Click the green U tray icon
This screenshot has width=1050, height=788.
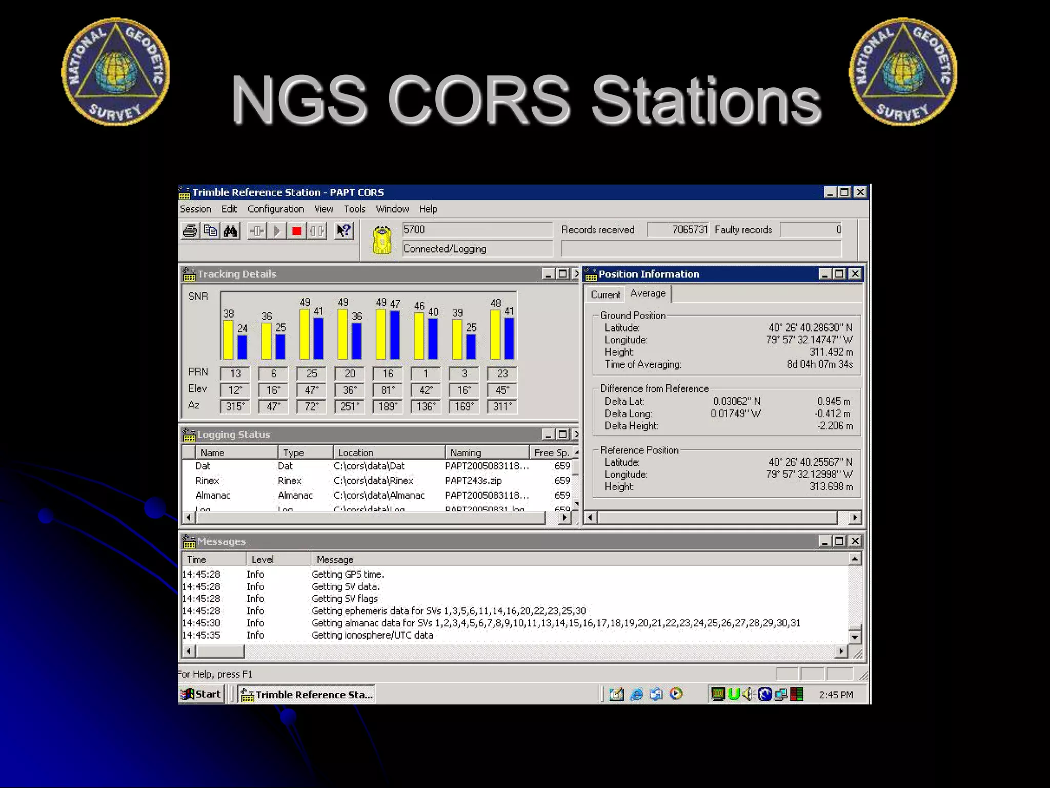tap(734, 694)
